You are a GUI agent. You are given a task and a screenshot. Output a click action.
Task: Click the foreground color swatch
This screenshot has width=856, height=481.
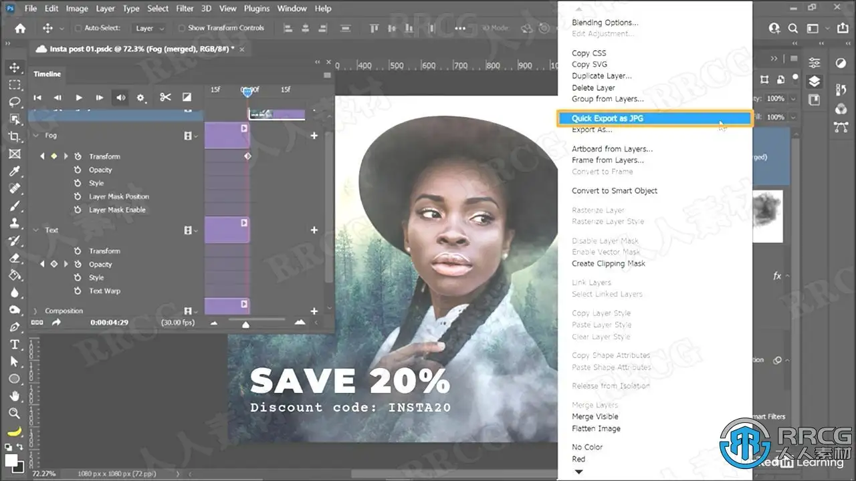[x=11, y=460]
